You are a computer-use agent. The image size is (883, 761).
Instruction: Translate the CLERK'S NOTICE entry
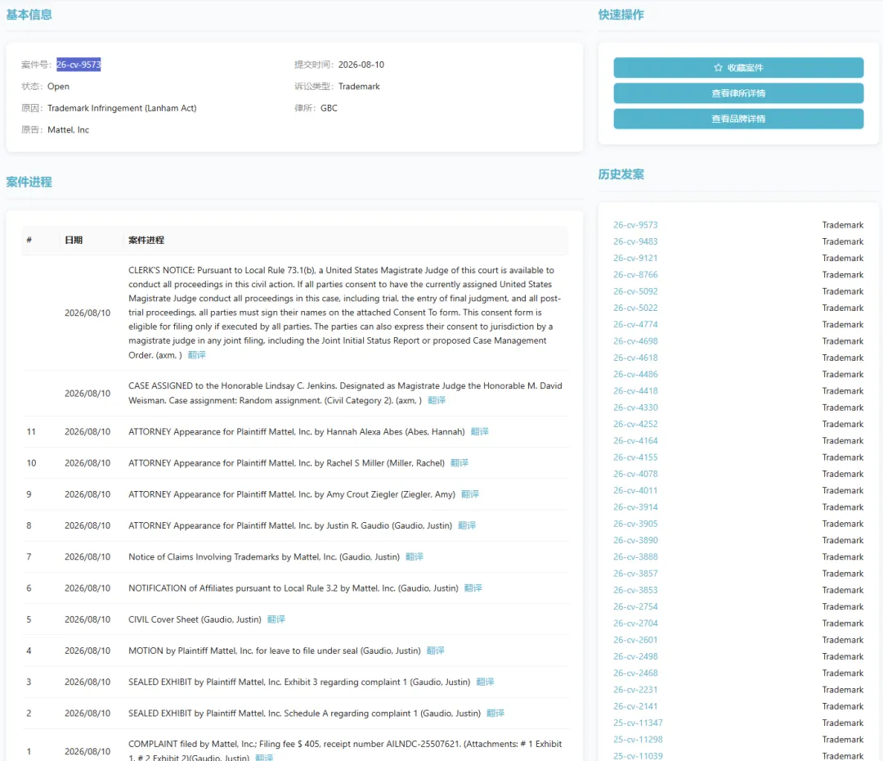pos(196,355)
